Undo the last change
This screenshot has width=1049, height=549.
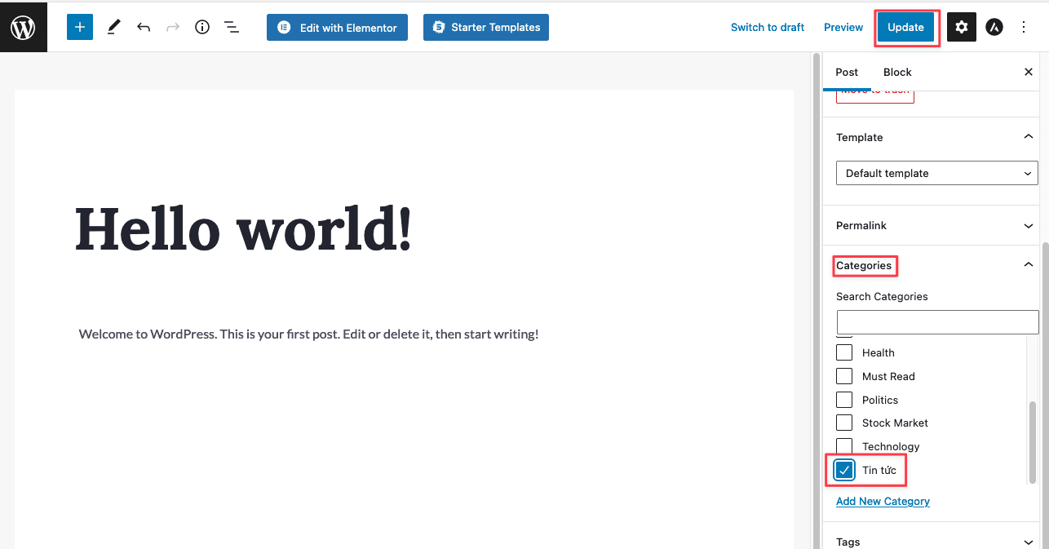(x=144, y=27)
